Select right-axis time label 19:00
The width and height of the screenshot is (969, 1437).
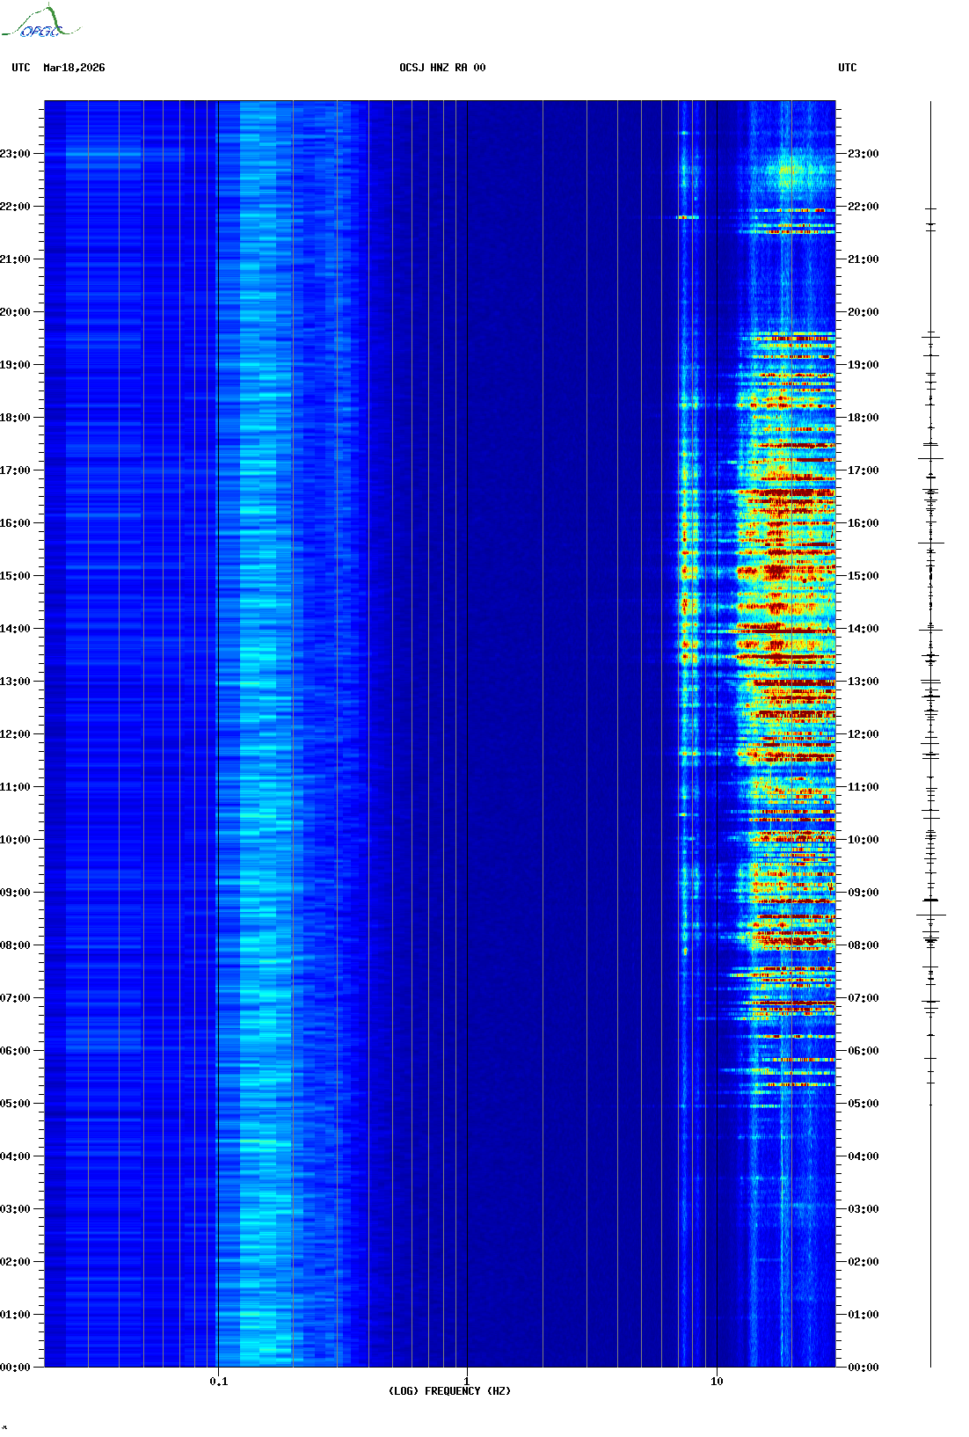point(863,365)
